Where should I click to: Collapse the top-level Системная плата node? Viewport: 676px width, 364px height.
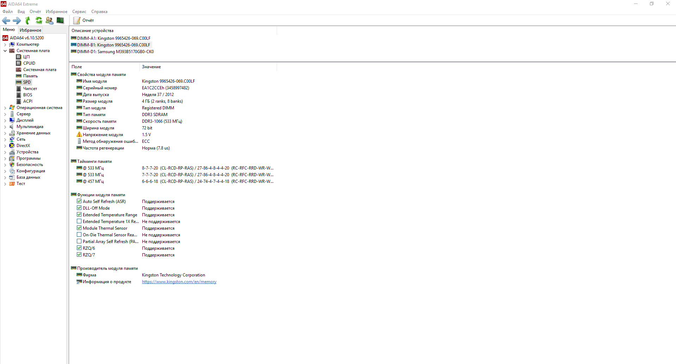(5, 51)
